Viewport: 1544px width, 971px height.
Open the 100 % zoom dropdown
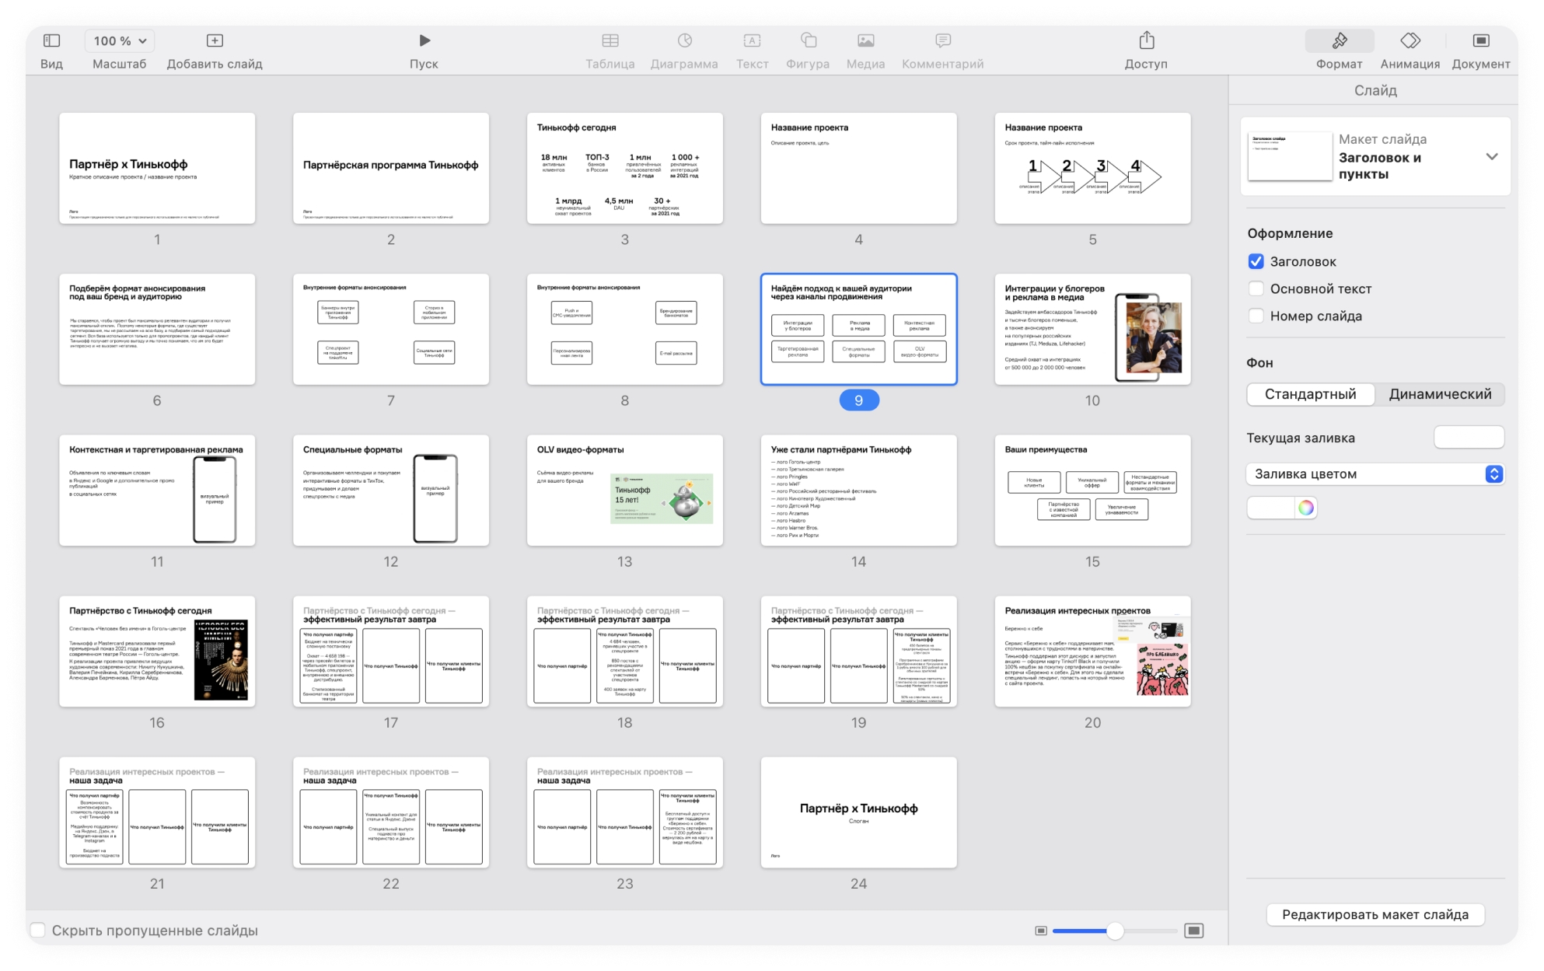(x=120, y=40)
